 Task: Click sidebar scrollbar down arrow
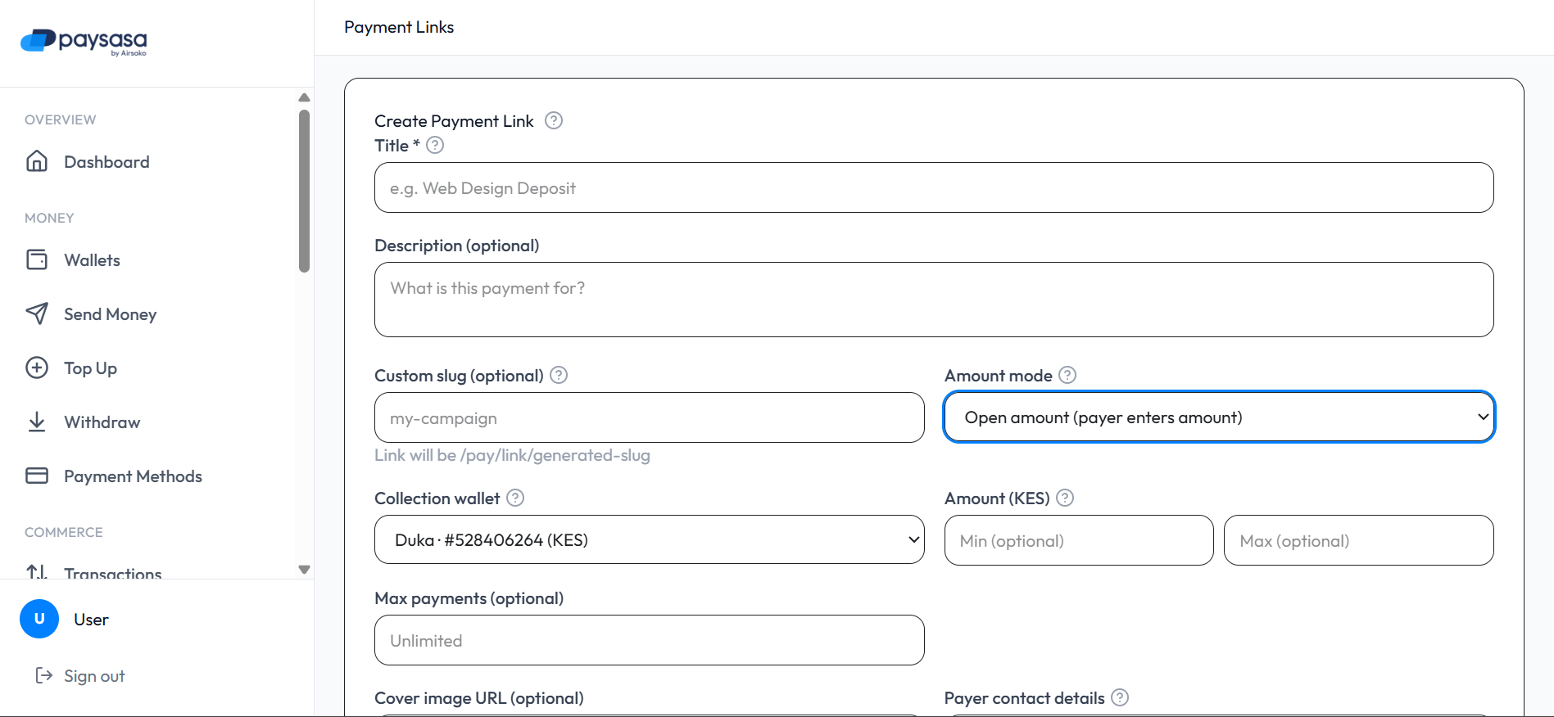pyautogui.click(x=304, y=570)
